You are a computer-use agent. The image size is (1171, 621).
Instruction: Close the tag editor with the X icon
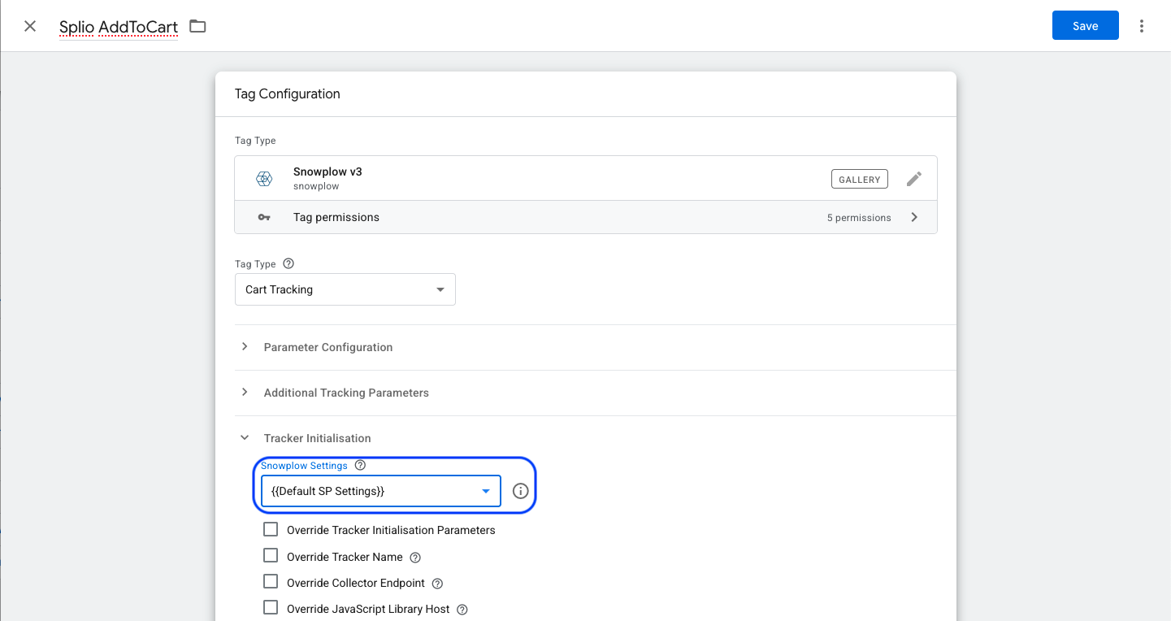pos(30,26)
